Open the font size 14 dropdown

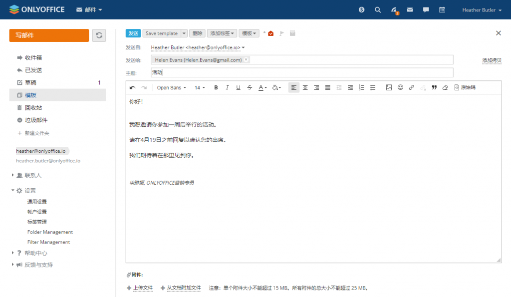pyautogui.click(x=199, y=87)
